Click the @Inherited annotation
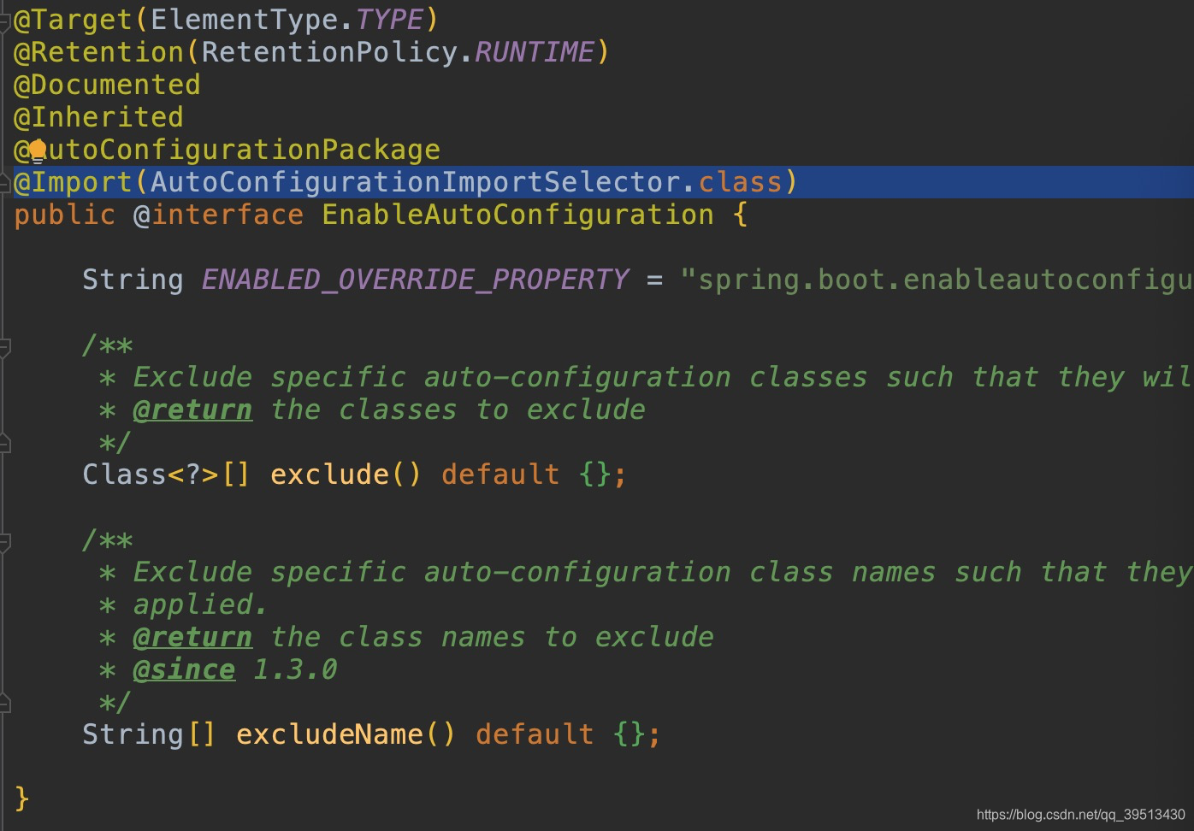This screenshot has height=831, width=1194. [98, 117]
